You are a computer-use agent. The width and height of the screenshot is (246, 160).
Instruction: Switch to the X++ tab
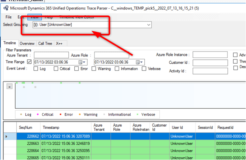[59, 43]
